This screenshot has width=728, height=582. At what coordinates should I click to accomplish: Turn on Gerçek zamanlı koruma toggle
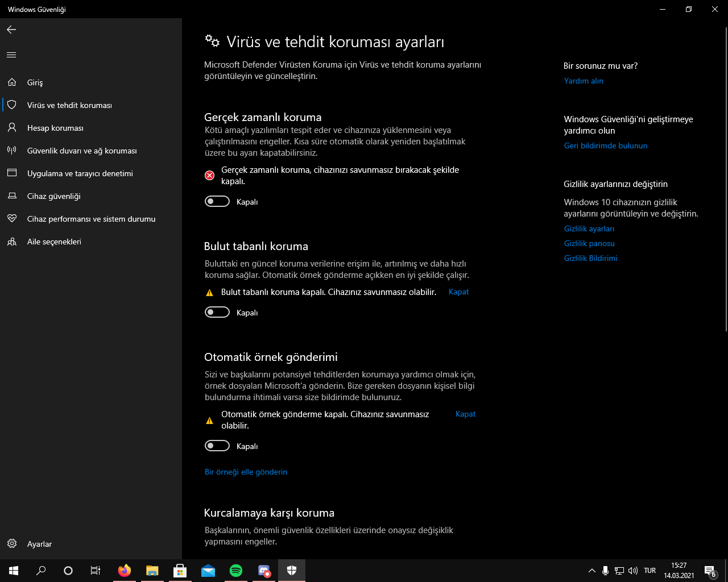coord(217,201)
